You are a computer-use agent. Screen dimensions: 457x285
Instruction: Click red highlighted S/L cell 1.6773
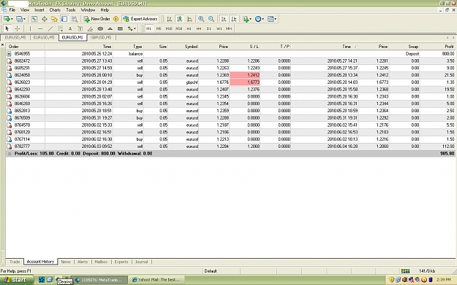(x=245, y=82)
